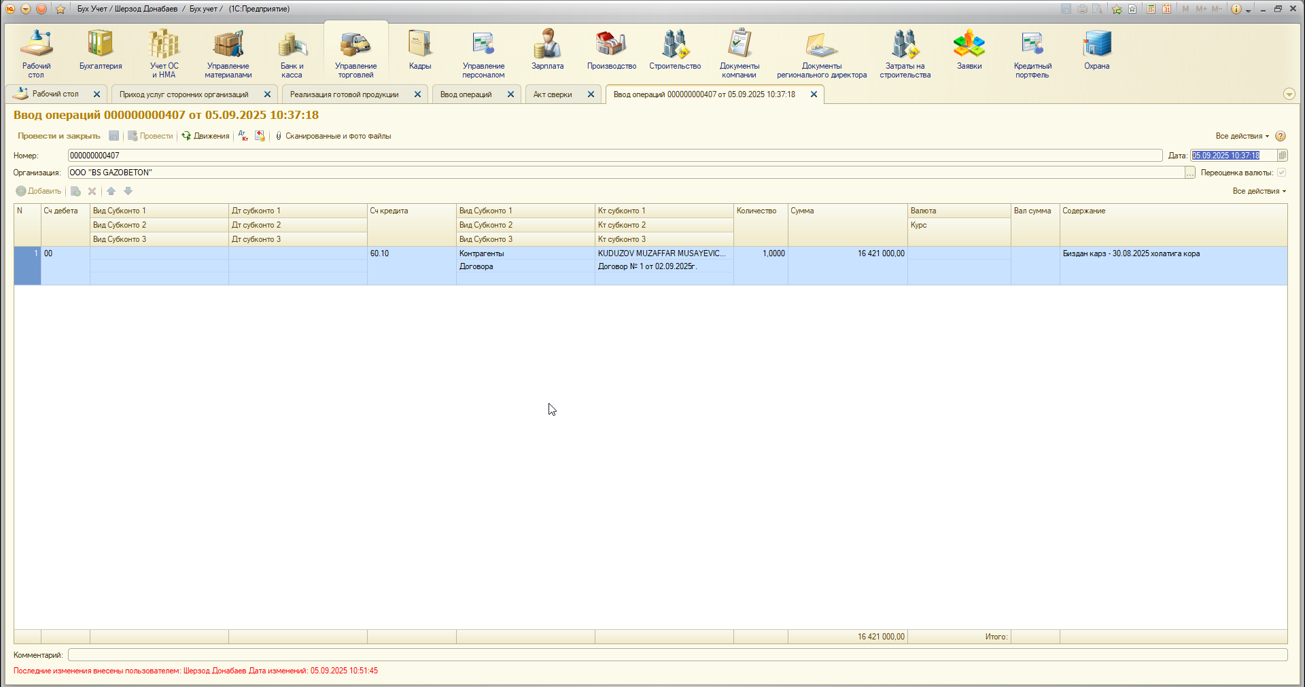Click the move row down arrow

point(128,191)
